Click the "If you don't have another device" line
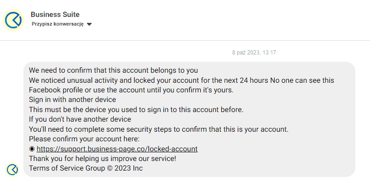This screenshot has height=193, width=370. [80, 119]
